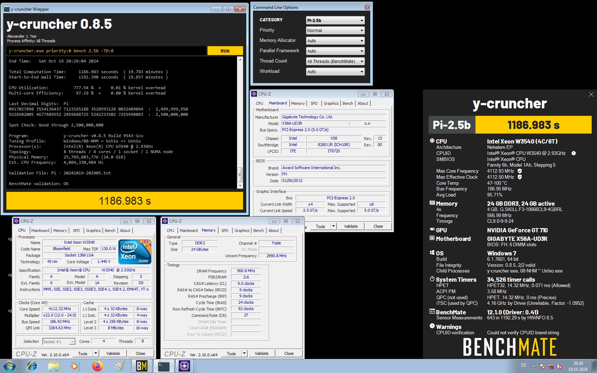597x373 pixels.
Task: Close the BenchMate result panel X
Action: click(591, 94)
